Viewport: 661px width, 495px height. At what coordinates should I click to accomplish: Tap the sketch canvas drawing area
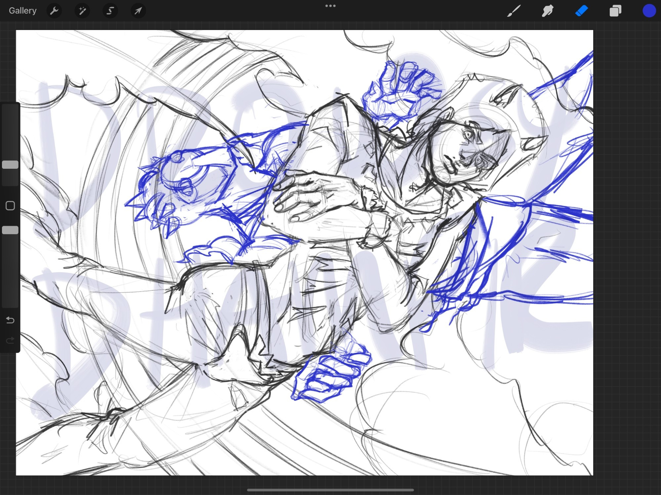(304, 253)
